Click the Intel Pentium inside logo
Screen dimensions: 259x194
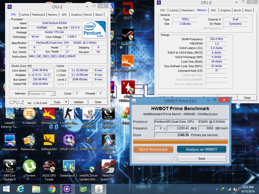pyautogui.click(x=94, y=30)
